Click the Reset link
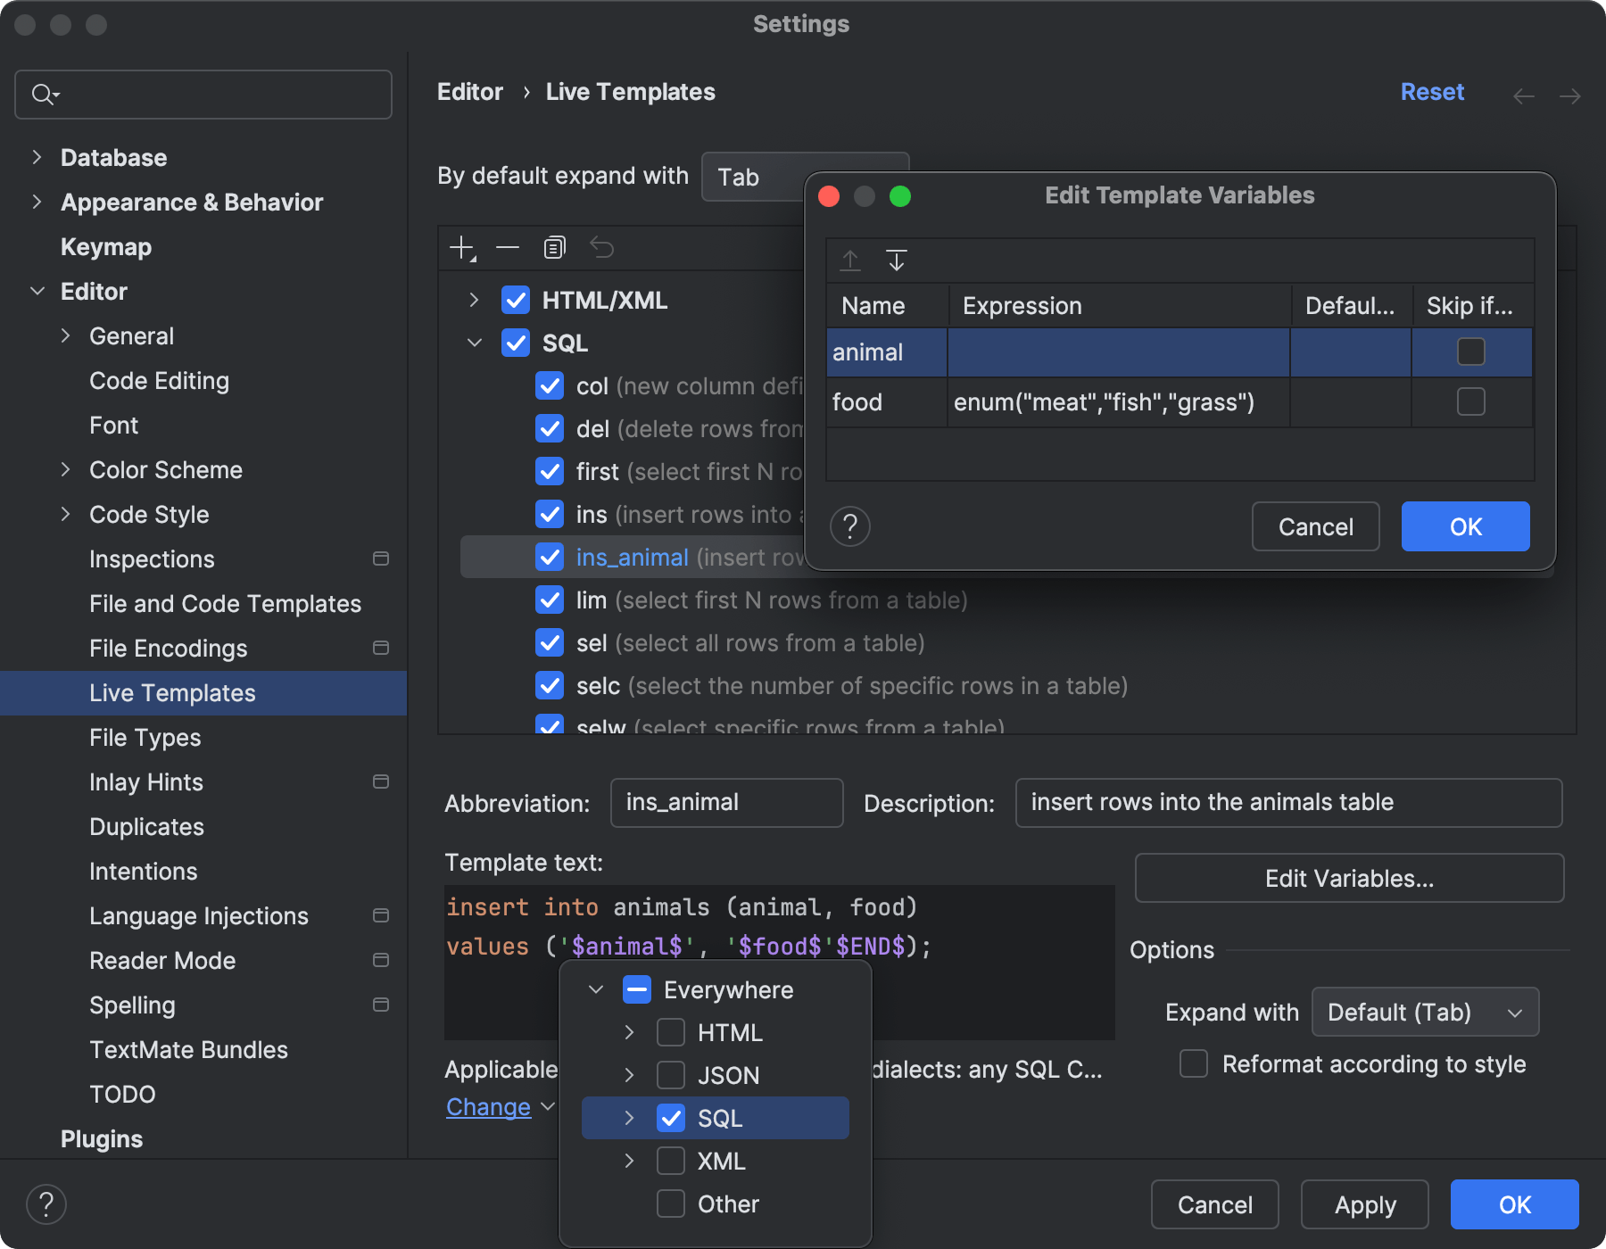The width and height of the screenshot is (1606, 1249). pos(1431,91)
